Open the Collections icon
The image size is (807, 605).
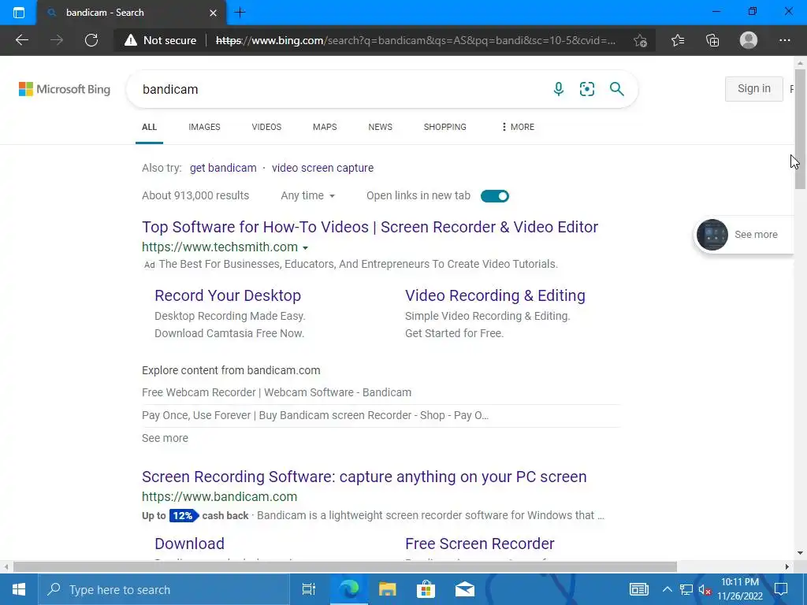(x=712, y=40)
